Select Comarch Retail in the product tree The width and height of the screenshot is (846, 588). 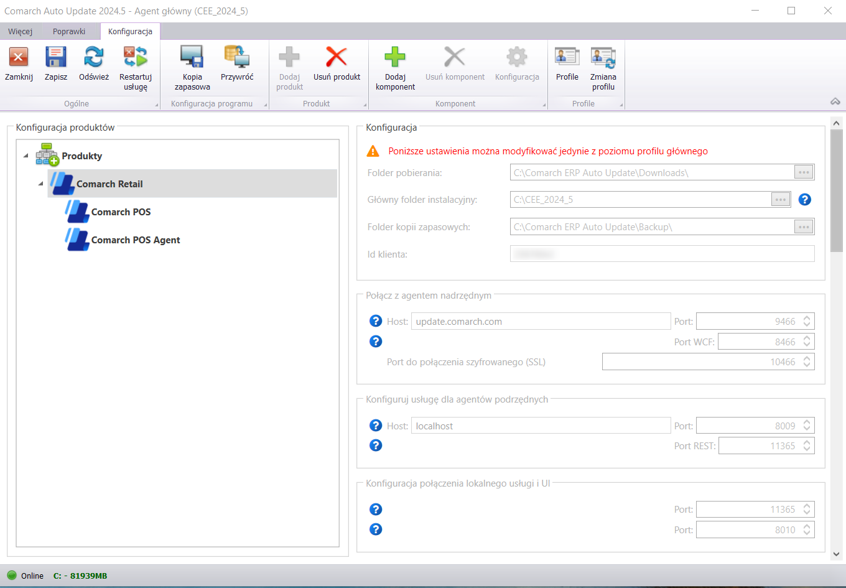[x=192, y=184]
